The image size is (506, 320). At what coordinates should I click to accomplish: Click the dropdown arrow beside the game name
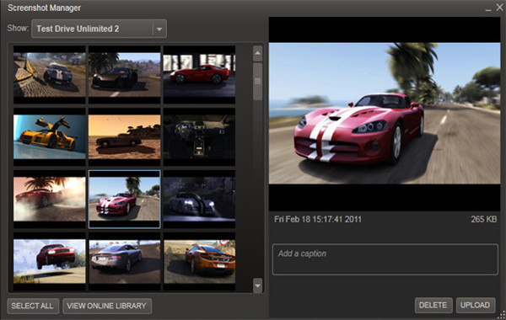(x=159, y=29)
